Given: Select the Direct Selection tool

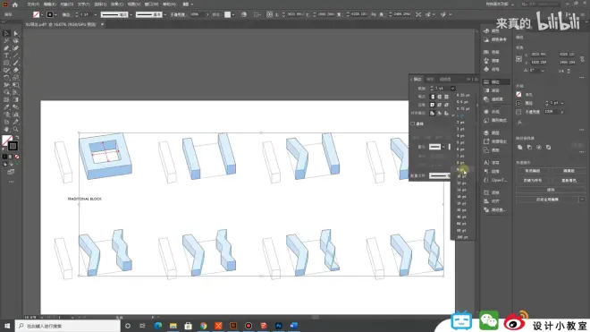Looking at the screenshot, I should click(x=16, y=33).
